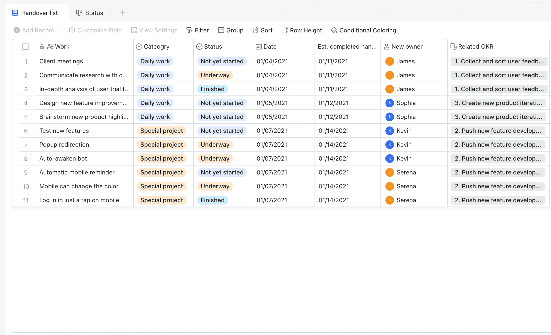551x335 pixels.
Task: Switch to the Status tab
Action: 90,13
